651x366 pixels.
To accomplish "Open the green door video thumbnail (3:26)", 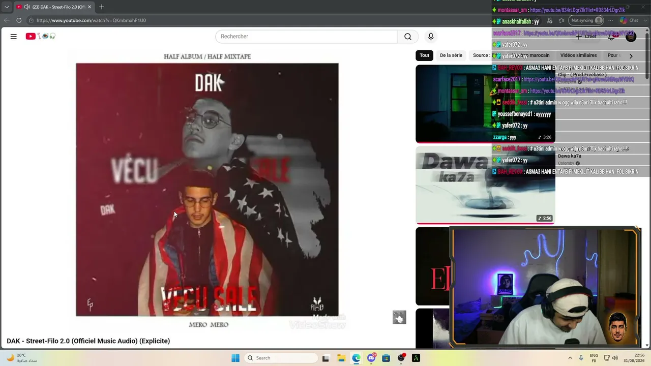I will (x=485, y=104).
